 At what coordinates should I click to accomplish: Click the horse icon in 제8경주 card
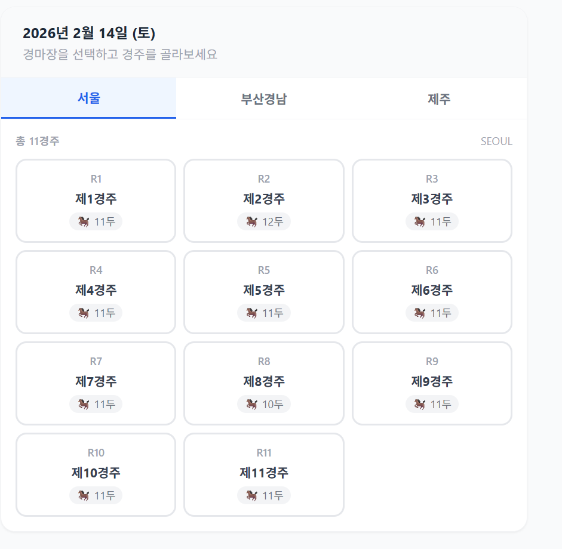[x=251, y=405]
